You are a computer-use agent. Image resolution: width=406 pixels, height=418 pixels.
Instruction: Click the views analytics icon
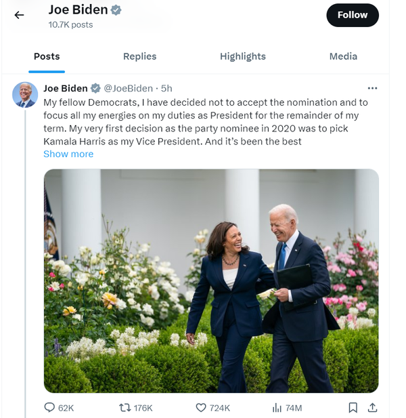tap(277, 408)
